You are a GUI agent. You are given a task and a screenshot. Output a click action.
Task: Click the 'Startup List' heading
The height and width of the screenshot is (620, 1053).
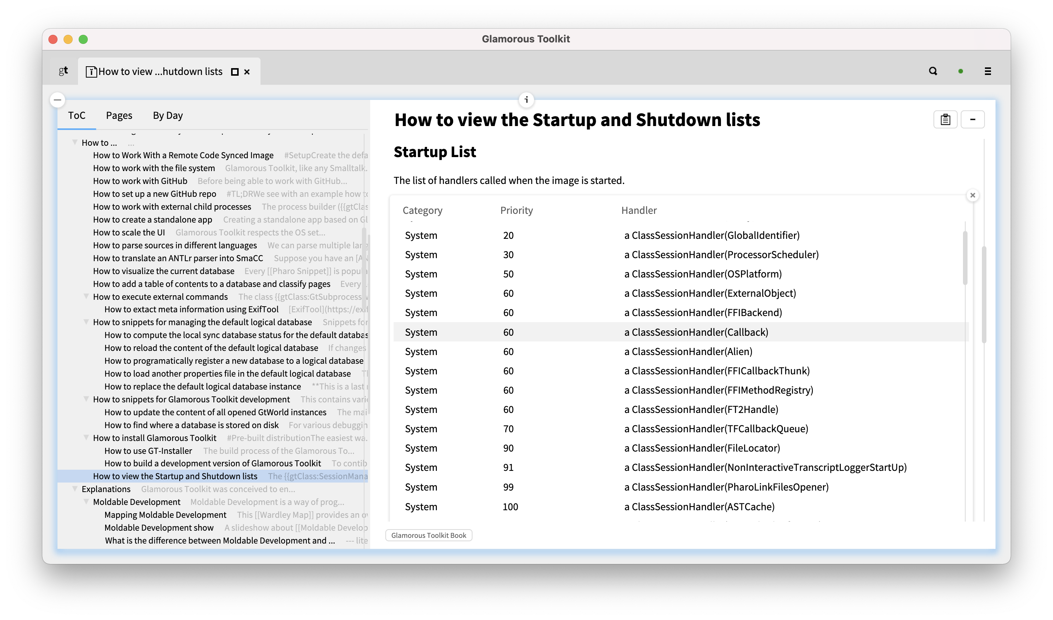tap(435, 152)
